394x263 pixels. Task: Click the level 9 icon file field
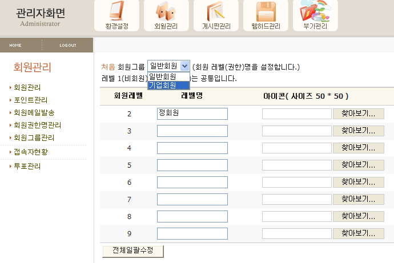tap(296, 233)
